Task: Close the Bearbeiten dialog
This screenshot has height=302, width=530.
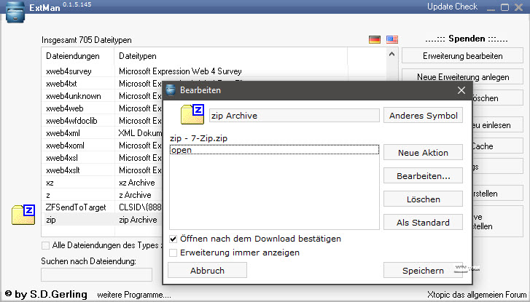Action: coord(461,90)
